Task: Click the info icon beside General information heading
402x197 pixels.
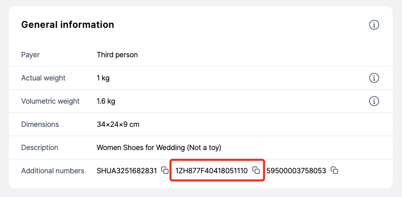Action: point(374,25)
